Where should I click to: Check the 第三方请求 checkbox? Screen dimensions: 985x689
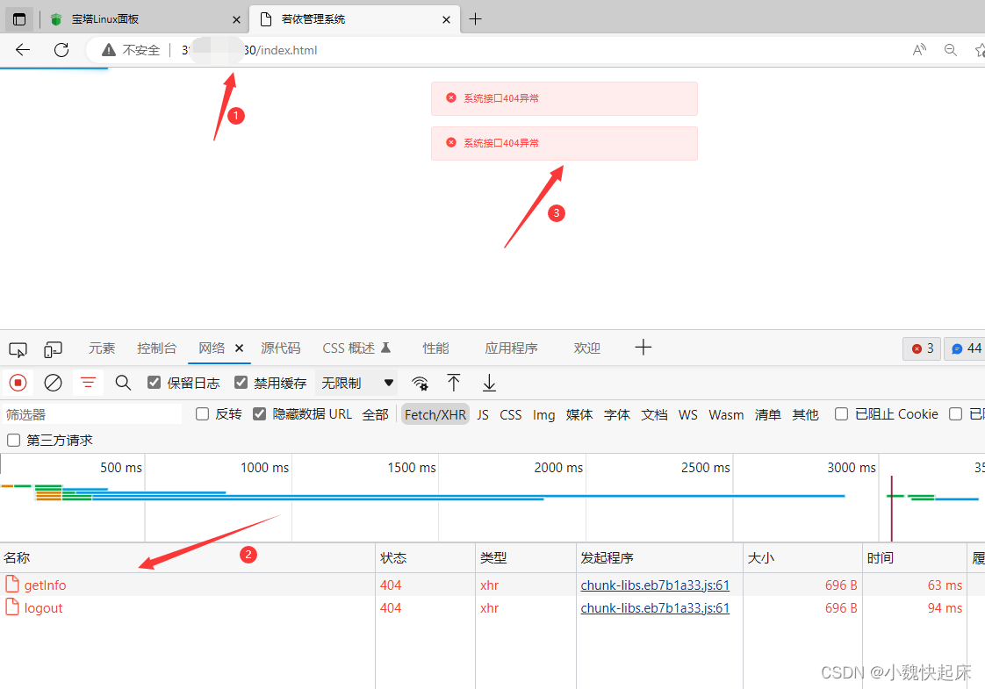13,441
